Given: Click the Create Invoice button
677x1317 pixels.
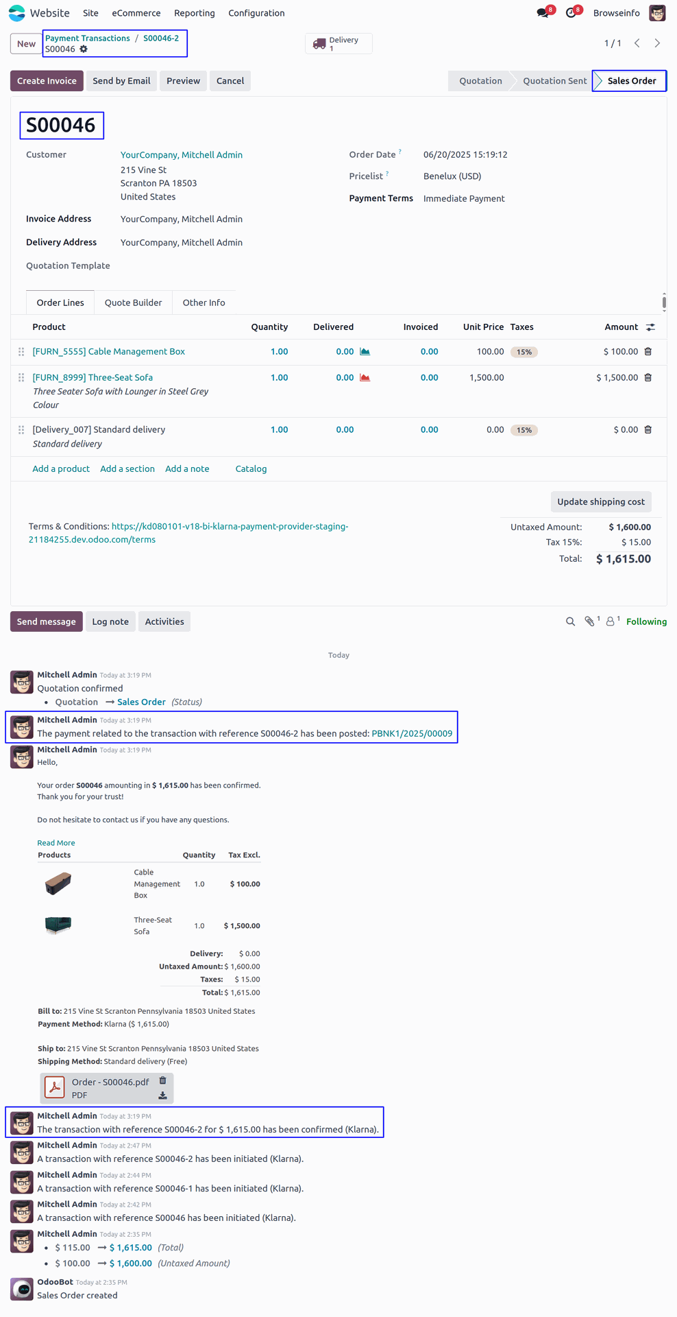Looking at the screenshot, I should (x=47, y=81).
